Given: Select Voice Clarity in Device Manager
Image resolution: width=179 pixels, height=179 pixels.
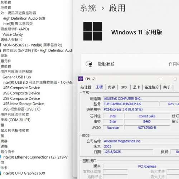Looking at the screenshot, I should 13,34.
